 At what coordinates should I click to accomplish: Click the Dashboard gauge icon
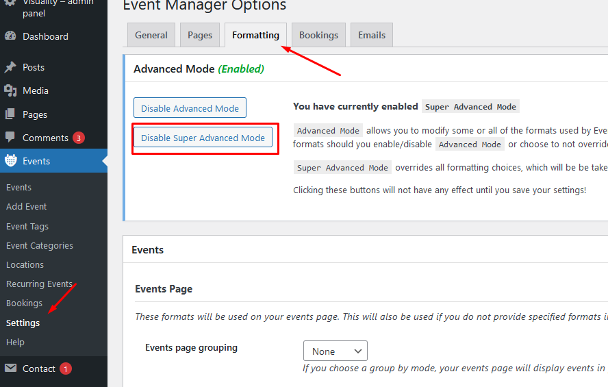pyautogui.click(x=10, y=36)
